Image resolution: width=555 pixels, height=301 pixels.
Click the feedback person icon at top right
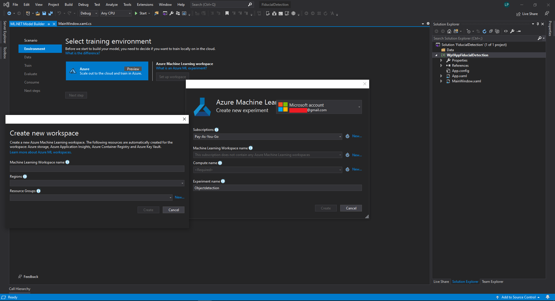pyautogui.click(x=547, y=13)
